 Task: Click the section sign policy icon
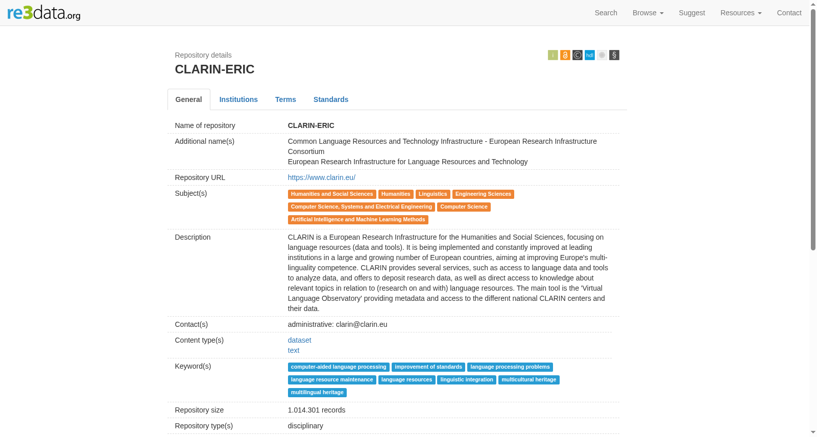click(x=614, y=55)
